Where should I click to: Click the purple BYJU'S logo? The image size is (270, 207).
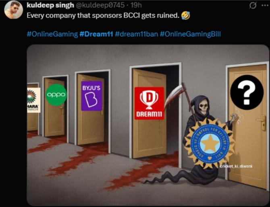[91, 96]
